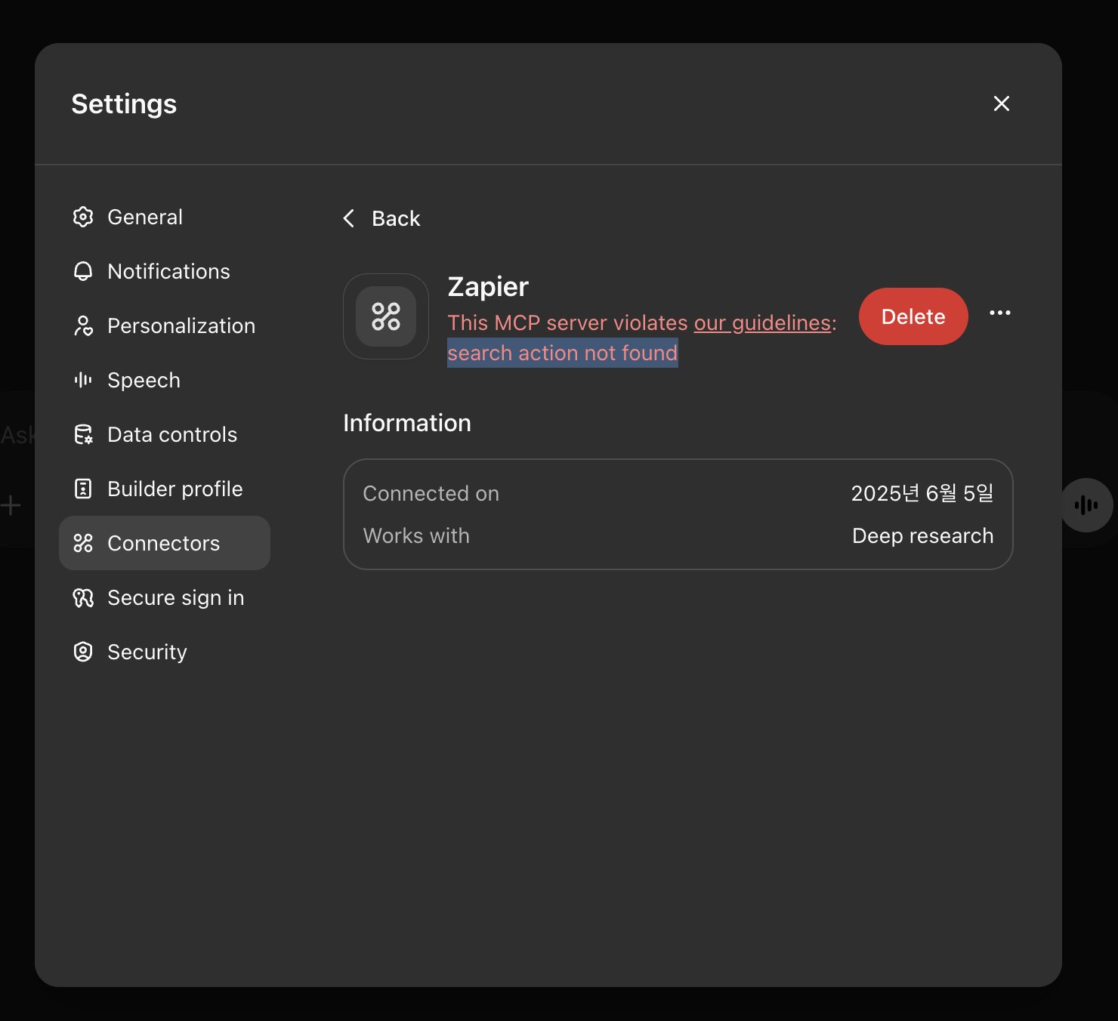Image resolution: width=1118 pixels, height=1021 pixels.
Task: Open Secure sign in settings tab
Action: point(165,598)
